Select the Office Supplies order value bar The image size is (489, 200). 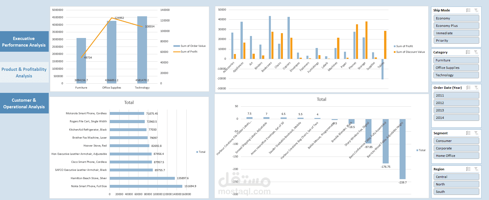point(112,52)
